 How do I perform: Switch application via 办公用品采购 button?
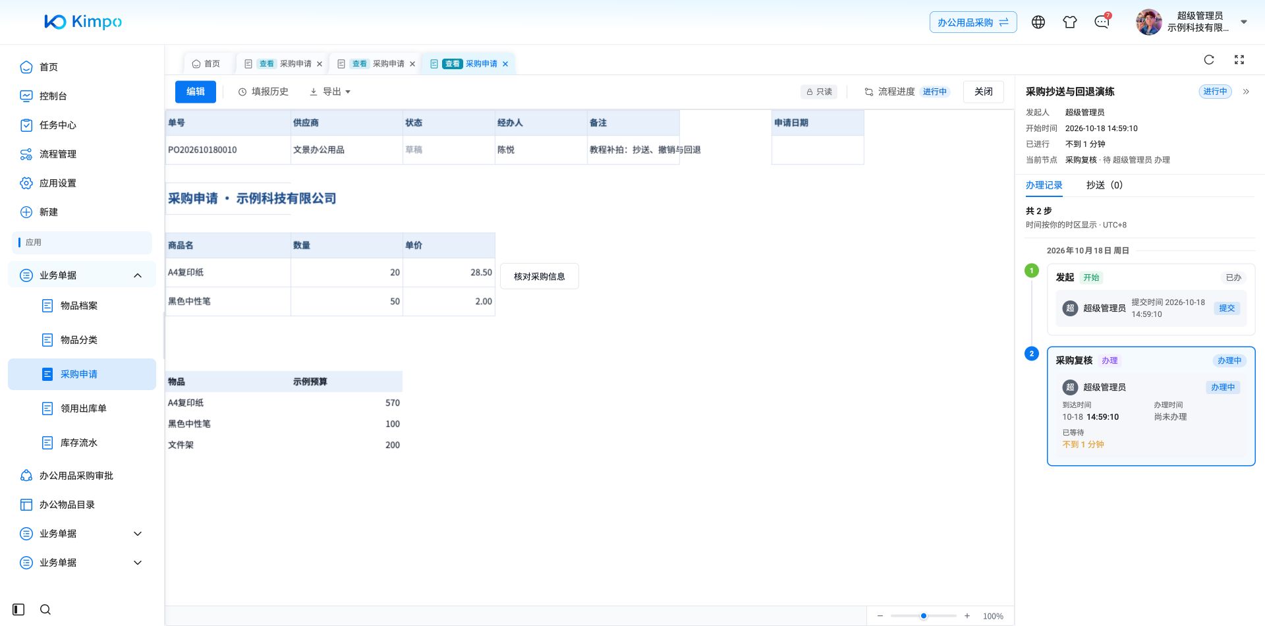tap(973, 22)
